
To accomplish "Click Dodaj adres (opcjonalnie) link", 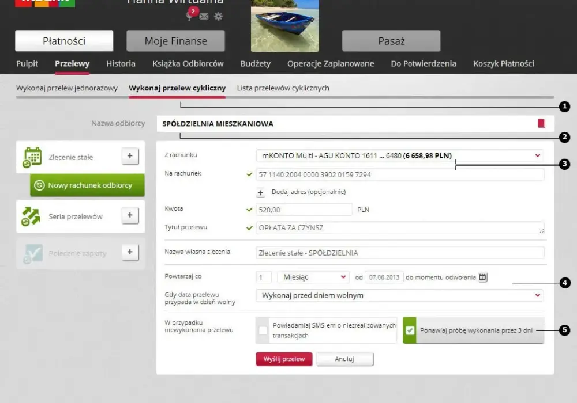I will [x=308, y=192].
